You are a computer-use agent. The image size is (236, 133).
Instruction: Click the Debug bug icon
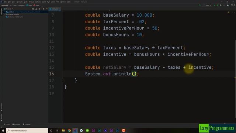(218, 5)
